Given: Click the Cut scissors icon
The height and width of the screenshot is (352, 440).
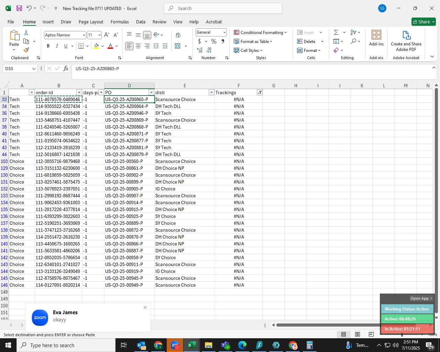Looking at the screenshot, I should pos(26,32).
